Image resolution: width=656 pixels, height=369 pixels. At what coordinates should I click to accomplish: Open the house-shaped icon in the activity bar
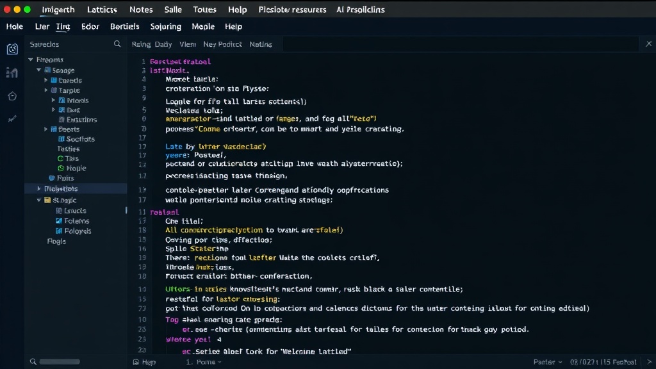(12, 96)
